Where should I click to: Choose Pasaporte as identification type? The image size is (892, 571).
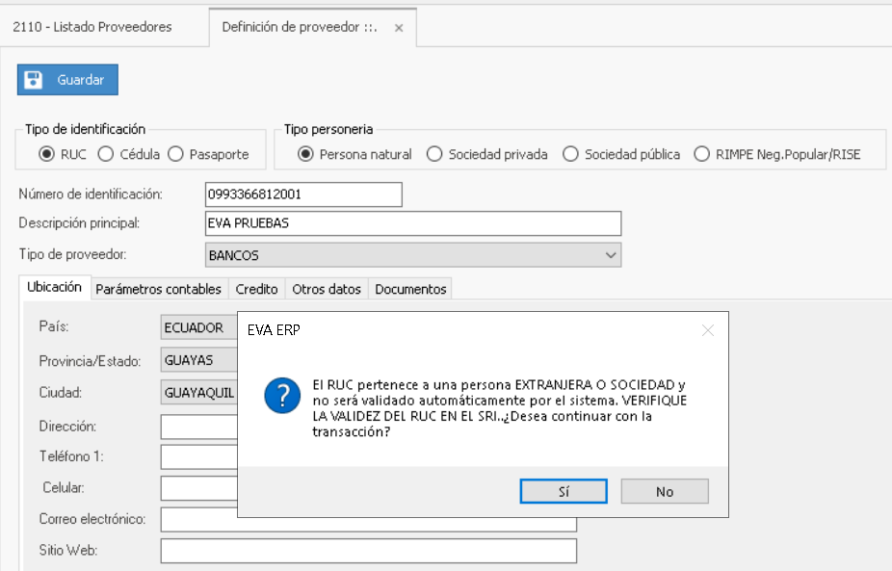click(x=175, y=154)
